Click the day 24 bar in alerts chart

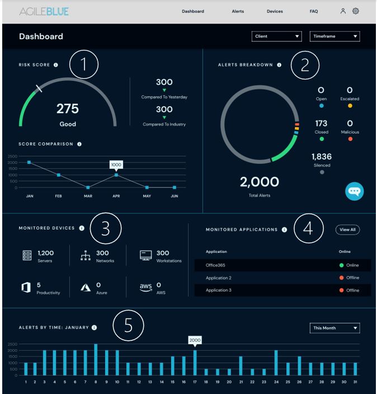click(276, 363)
